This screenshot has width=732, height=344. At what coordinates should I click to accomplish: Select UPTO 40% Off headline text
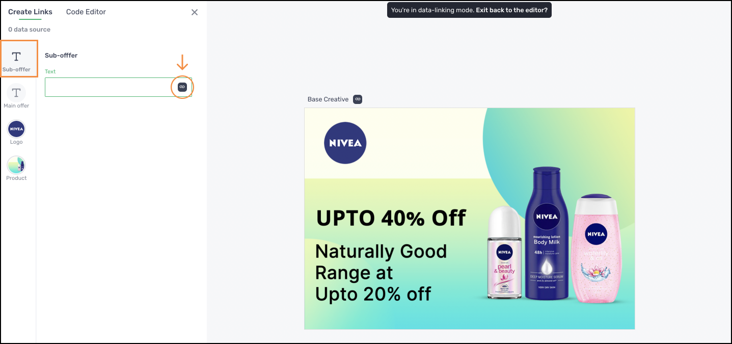point(391,218)
